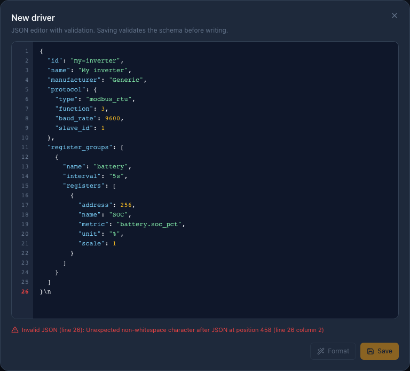
Task: Click the red line number 26
Action: point(25,291)
